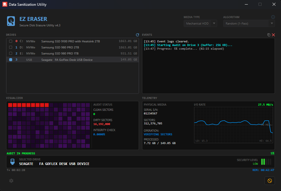Select Samsung SSD 9100 PRO drive row

tap(73, 41)
